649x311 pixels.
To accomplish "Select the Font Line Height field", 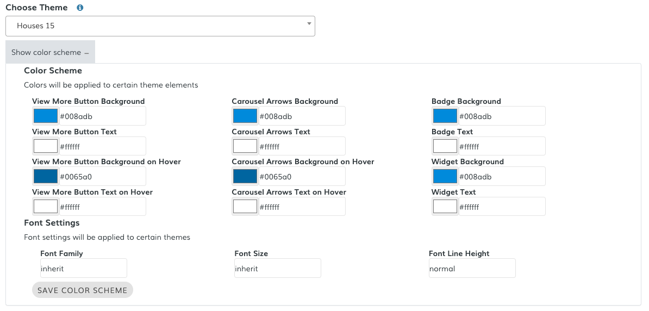I will (472, 269).
